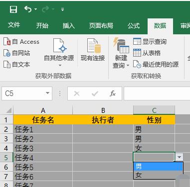190x187 pixels.
Task: Click the C5 cell validation dropdown arrow
Action: (x=179, y=157)
